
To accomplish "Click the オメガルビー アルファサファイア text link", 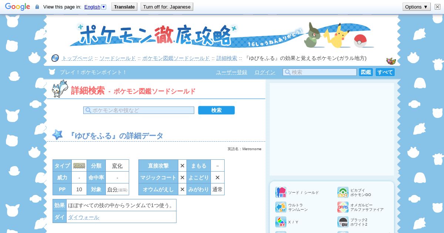I will [367, 207].
